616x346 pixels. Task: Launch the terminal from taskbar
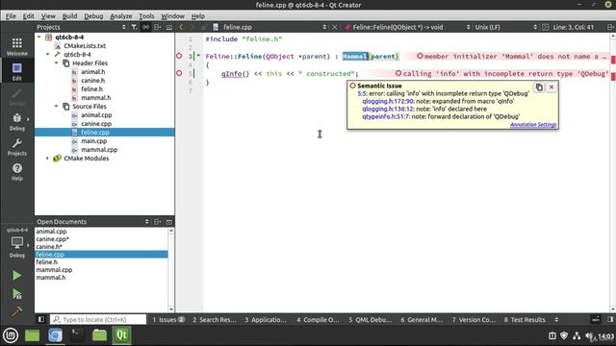point(77,335)
